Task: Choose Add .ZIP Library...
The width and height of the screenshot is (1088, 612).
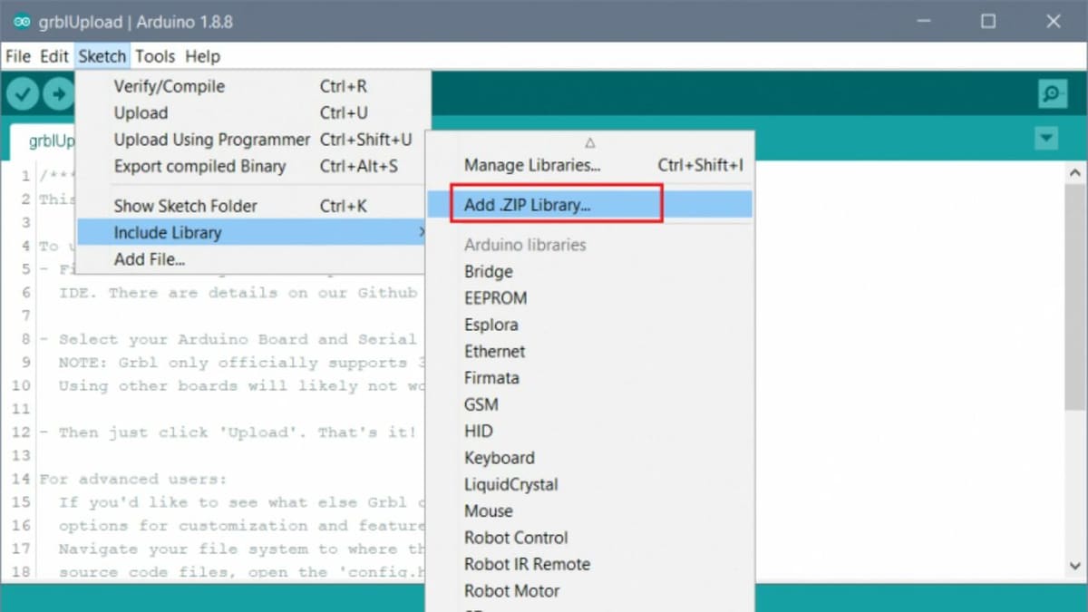Action: (590, 205)
